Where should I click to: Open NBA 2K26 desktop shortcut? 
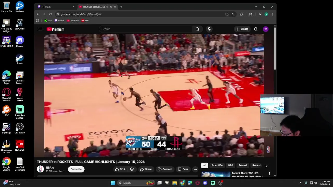(20, 146)
